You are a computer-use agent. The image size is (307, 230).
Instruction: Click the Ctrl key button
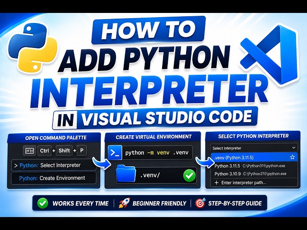(45, 150)
